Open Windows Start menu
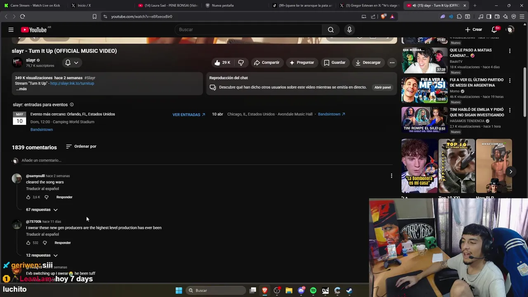The image size is (528, 297). [x=179, y=290]
